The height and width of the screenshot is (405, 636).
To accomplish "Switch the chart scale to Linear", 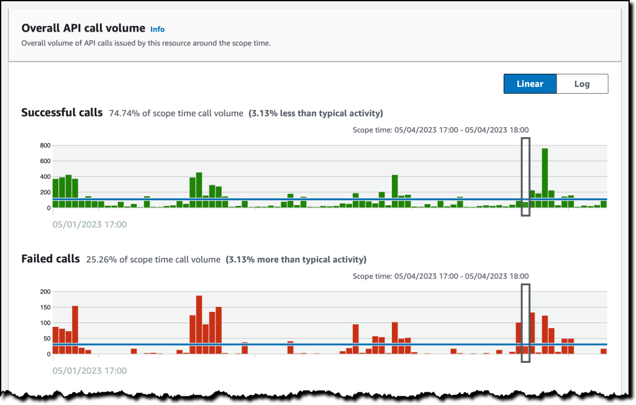I will tap(529, 84).
